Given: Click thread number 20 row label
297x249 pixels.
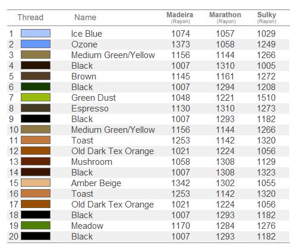Looking at the screenshot, I should [x=14, y=237].
